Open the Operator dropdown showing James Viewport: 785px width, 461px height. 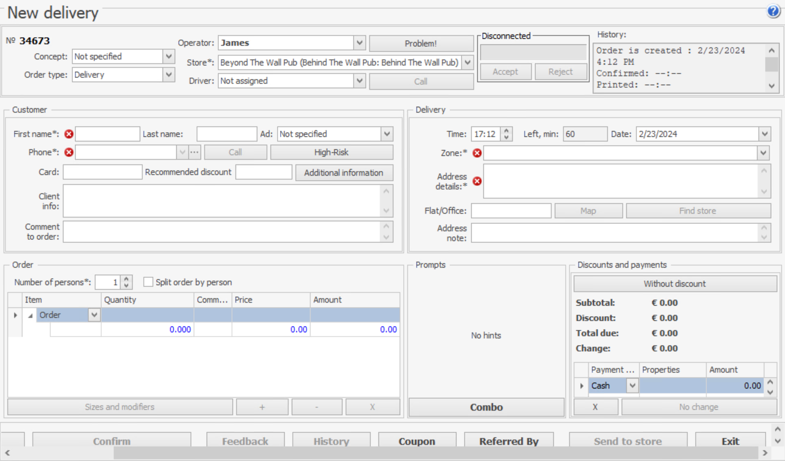[359, 43]
